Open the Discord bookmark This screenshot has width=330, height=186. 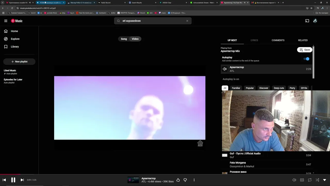[141, 13]
